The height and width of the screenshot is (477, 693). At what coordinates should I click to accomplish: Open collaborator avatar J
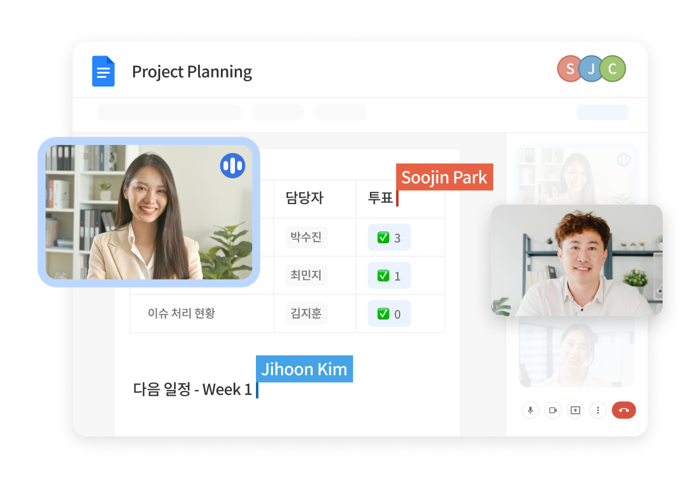591,68
